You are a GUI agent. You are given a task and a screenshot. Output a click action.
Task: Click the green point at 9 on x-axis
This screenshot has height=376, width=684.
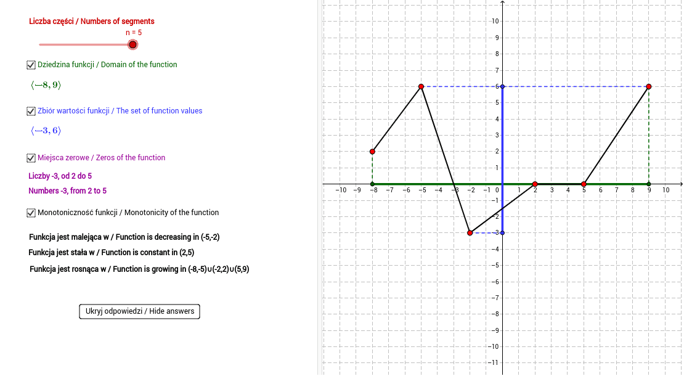(649, 184)
